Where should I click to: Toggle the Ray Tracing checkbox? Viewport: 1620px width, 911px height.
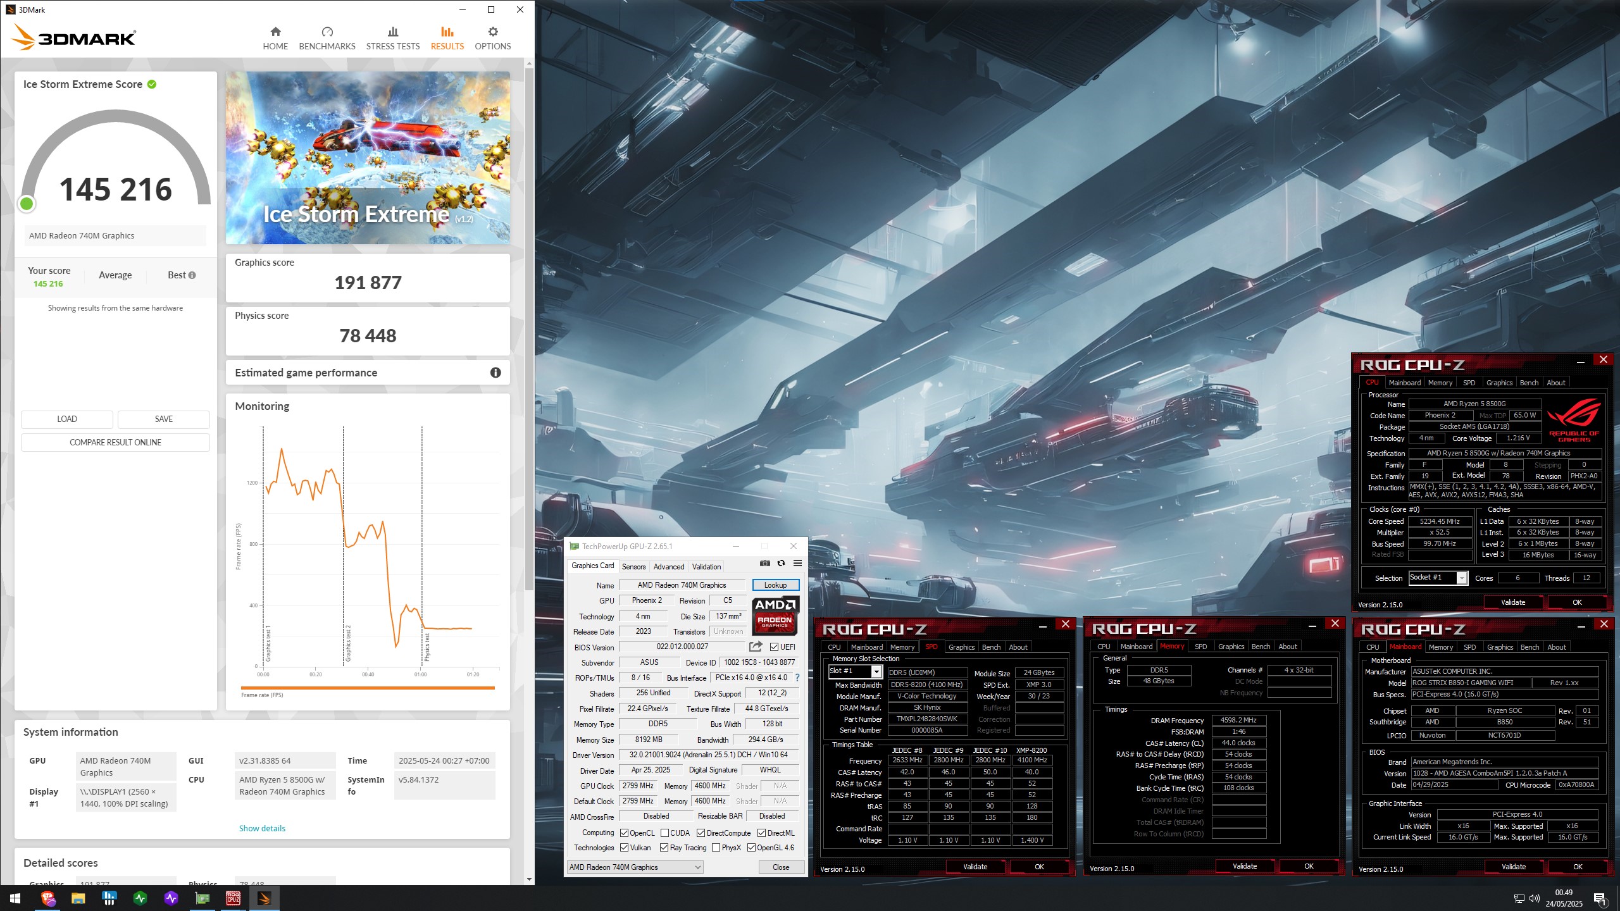coord(664,848)
